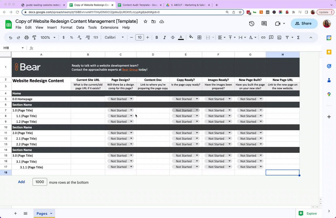Open Google Calendar side panel

click(x=329, y=38)
